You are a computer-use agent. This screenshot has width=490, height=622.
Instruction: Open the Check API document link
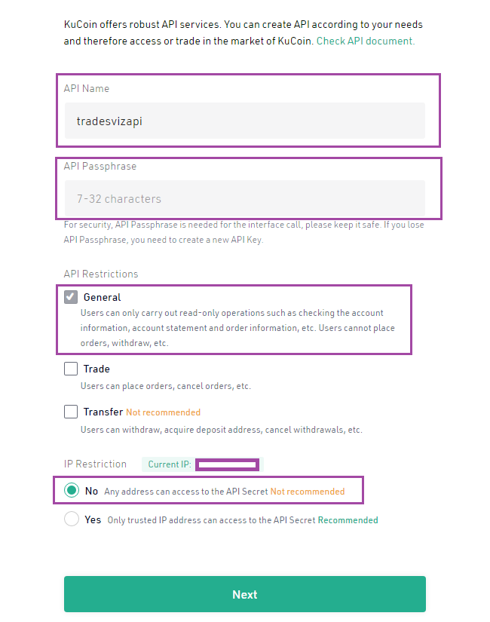coord(366,41)
